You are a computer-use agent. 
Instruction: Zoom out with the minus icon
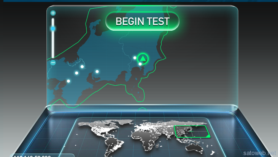pyautogui.click(x=53, y=63)
